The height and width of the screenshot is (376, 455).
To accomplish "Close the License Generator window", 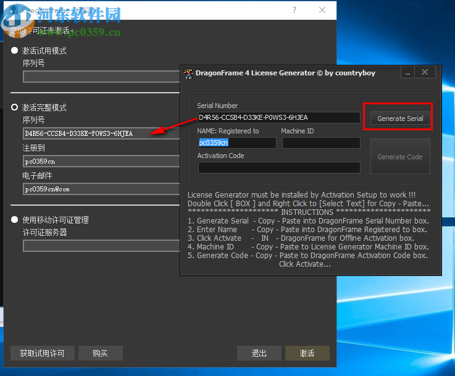I will 425,73.
